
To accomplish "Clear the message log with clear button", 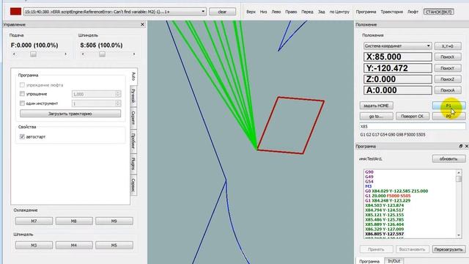I will pos(222,12).
